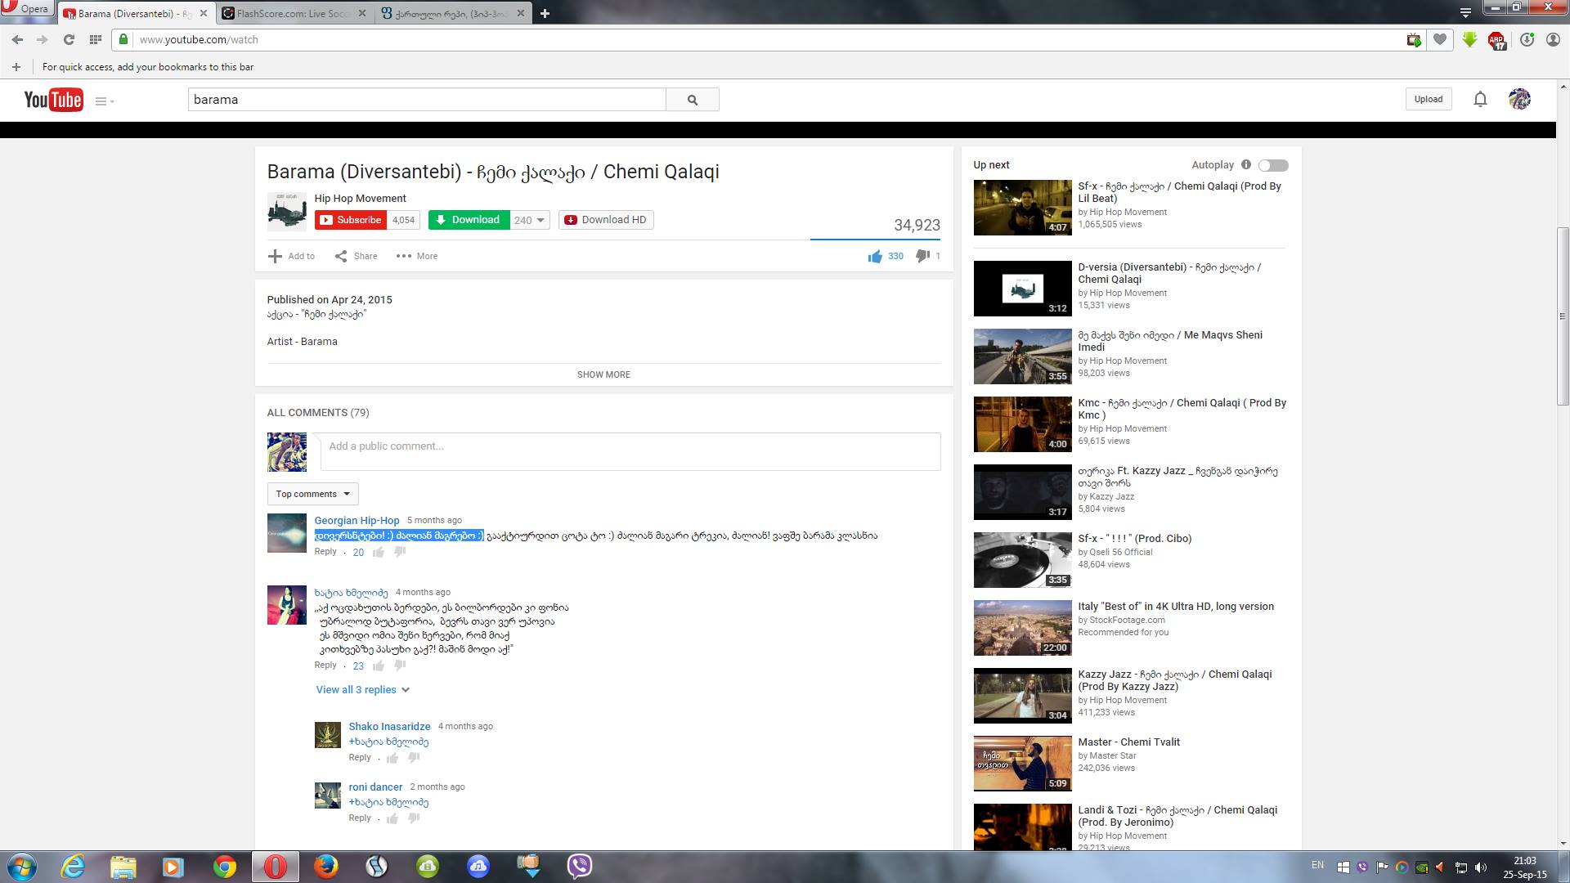Click the YouTube search box
This screenshot has width=1570, height=883.
point(427,100)
